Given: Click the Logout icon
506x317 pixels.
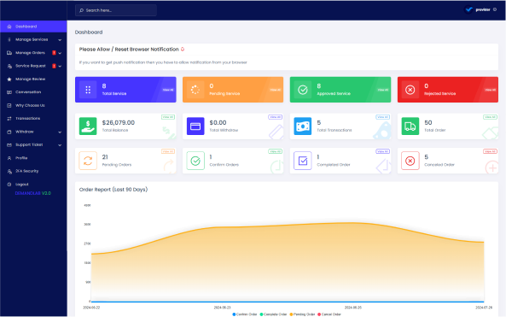Looking at the screenshot, I should [x=9, y=185].
